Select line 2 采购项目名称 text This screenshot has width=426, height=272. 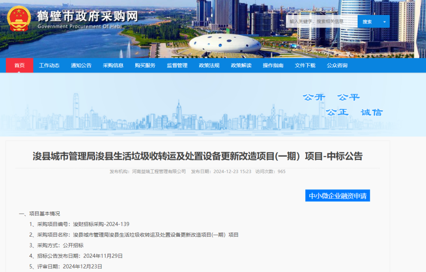tap(134, 235)
